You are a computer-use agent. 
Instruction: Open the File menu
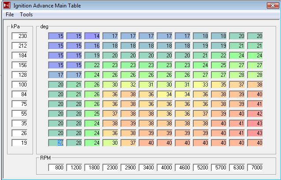pyautogui.click(x=10, y=15)
